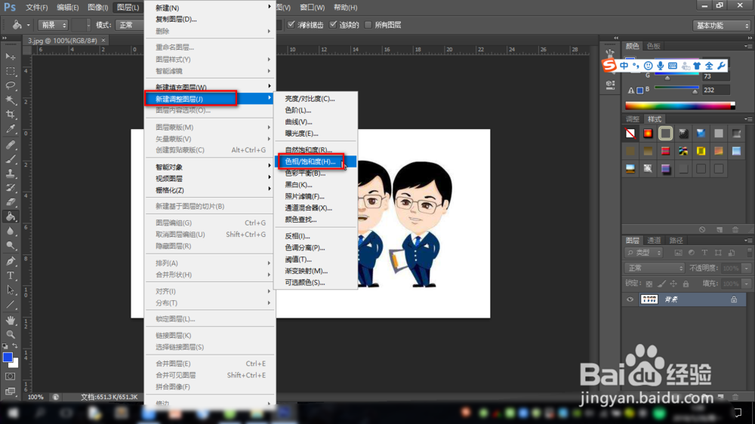Screen dimensions: 755x424
Task: Click 渐变映射(M)... in submenu
Action: 316,271
